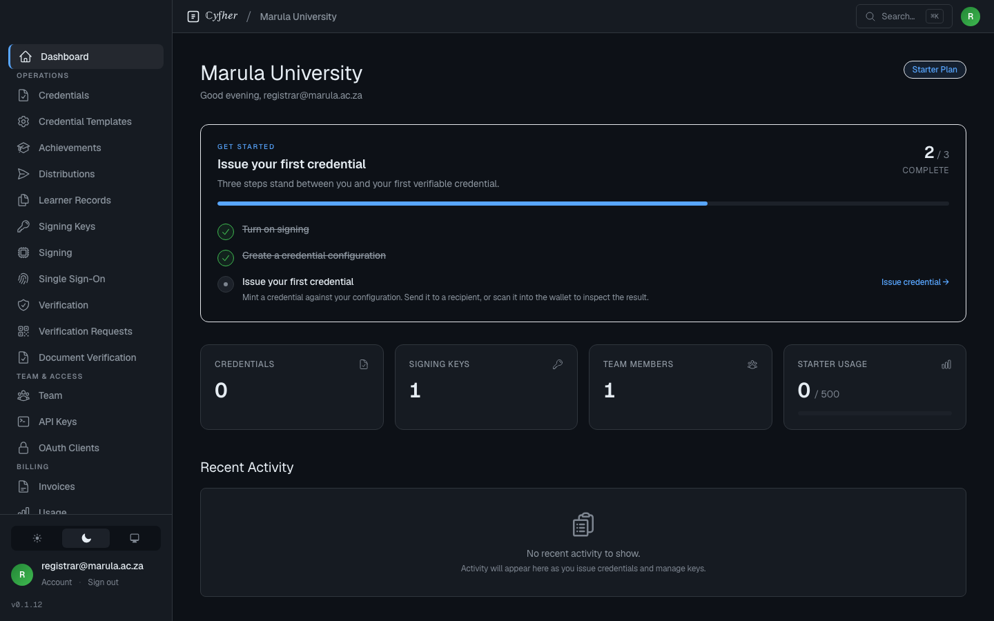Open Single Sign-On settings
Image resolution: width=994 pixels, height=621 pixels.
pos(86,279)
